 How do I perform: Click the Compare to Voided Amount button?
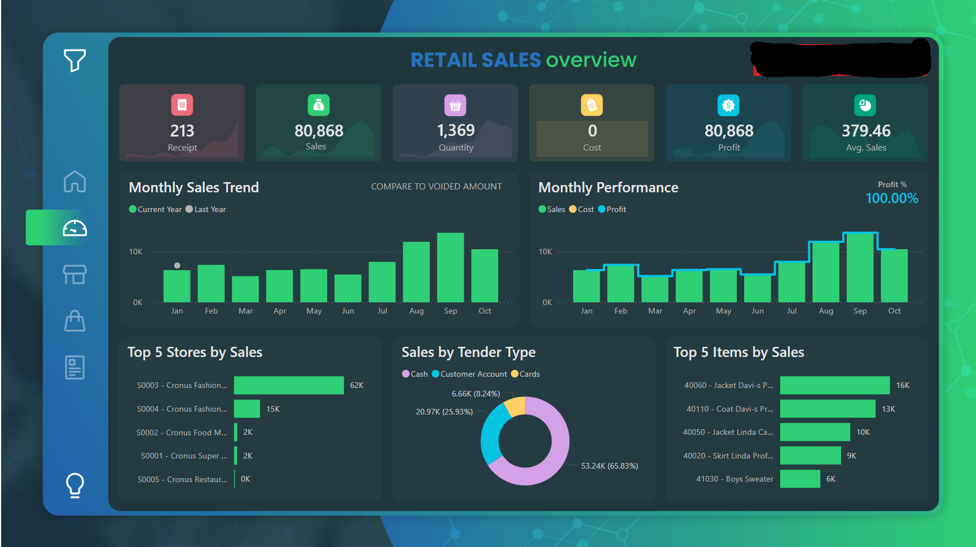[436, 187]
